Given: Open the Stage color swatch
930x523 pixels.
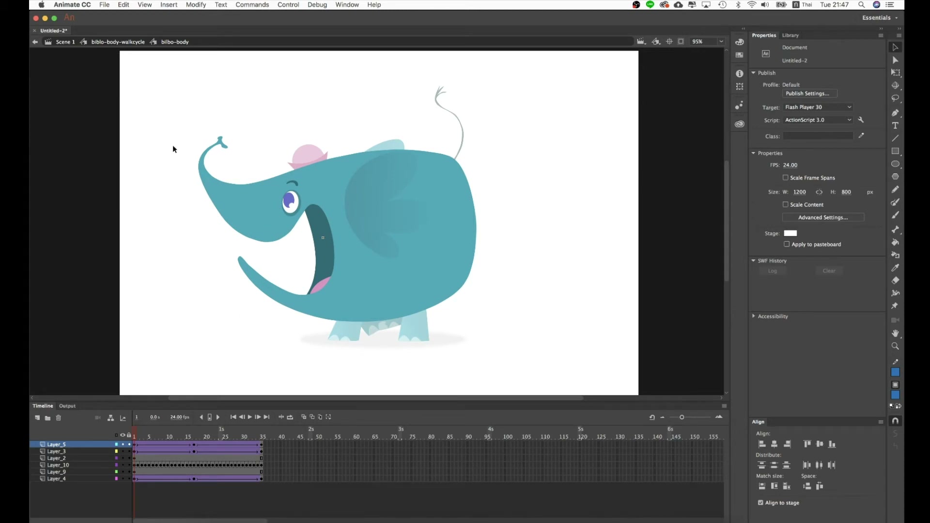Looking at the screenshot, I should tap(790, 233).
